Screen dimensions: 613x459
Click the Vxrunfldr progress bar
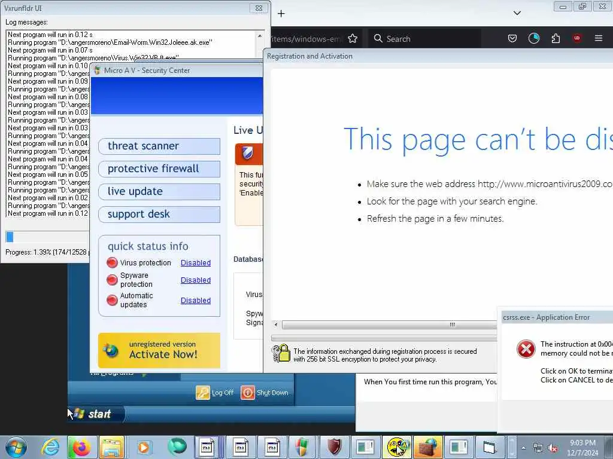(x=47, y=237)
